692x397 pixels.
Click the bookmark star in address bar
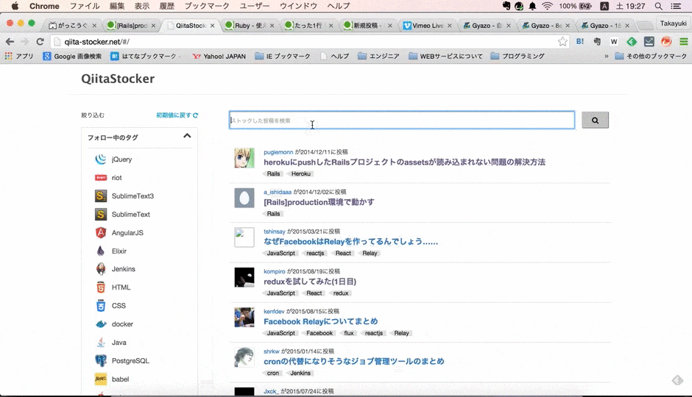point(562,41)
